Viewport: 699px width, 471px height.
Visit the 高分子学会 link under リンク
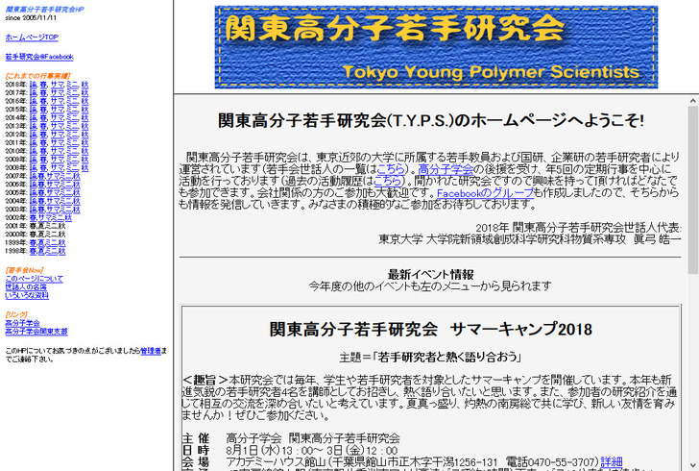pyautogui.click(x=22, y=323)
